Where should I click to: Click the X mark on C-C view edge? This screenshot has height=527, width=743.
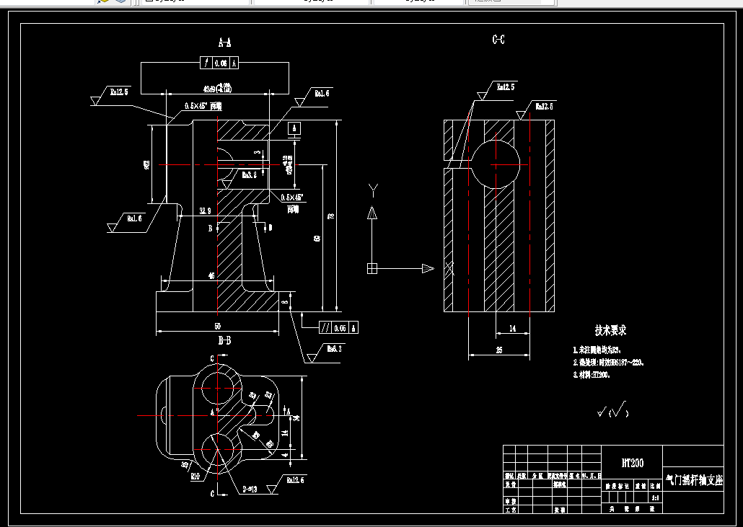[x=449, y=269]
